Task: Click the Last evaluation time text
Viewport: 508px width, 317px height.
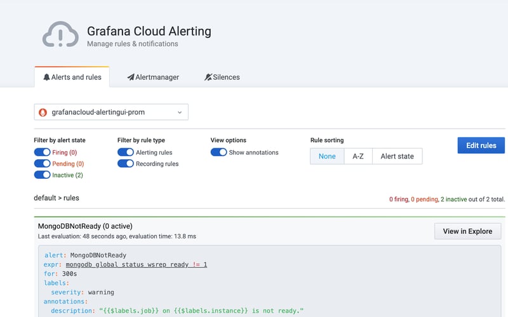Action: tap(117, 236)
